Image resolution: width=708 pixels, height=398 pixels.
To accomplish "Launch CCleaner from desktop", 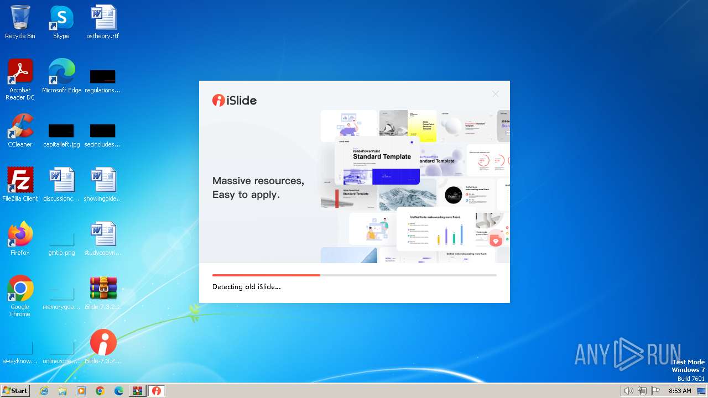I will pos(20,130).
